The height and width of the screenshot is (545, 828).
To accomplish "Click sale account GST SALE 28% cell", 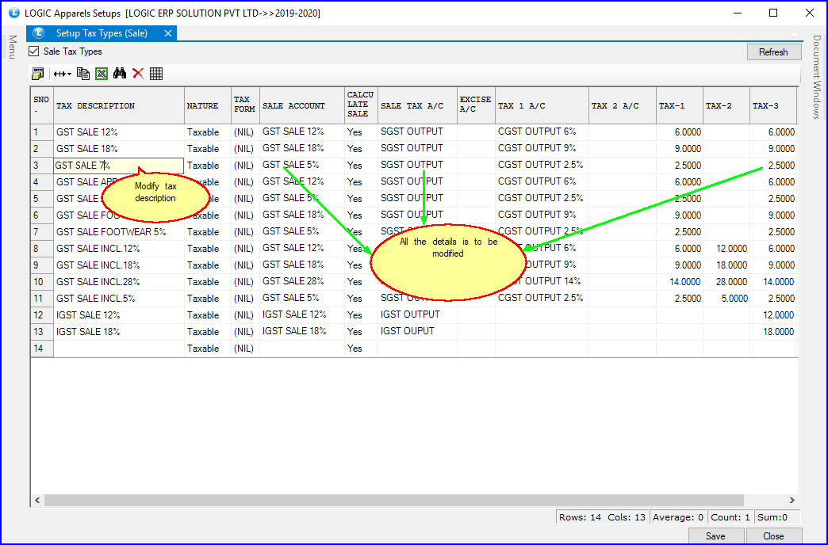I will (302, 281).
